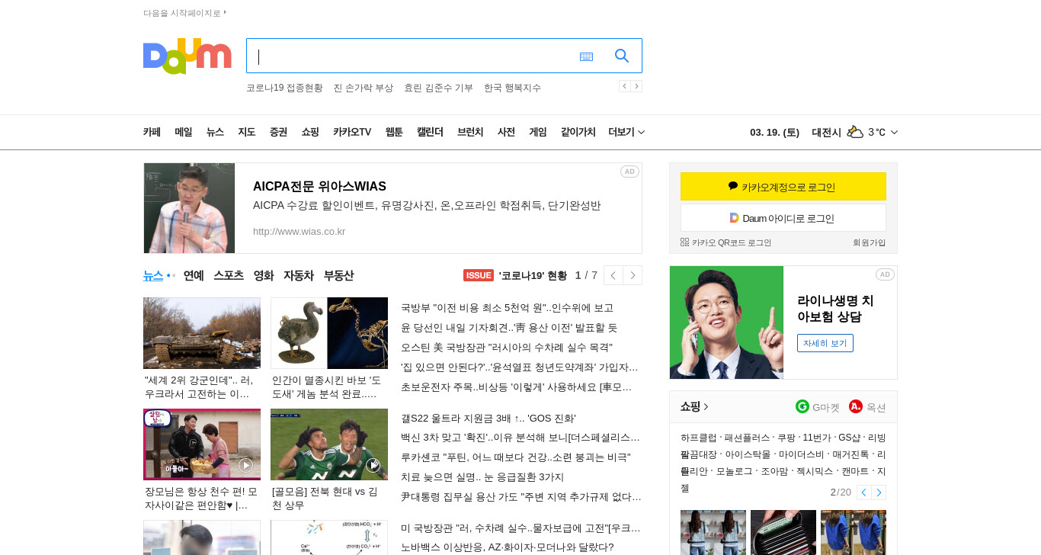Open headline 갤S22 울트라 지원금 3배
Viewport: 1041px width, 555px height.
click(x=488, y=418)
